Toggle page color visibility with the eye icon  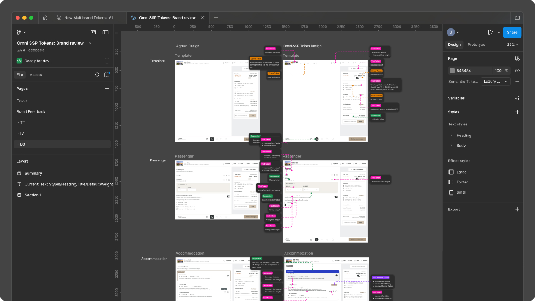(x=517, y=71)
